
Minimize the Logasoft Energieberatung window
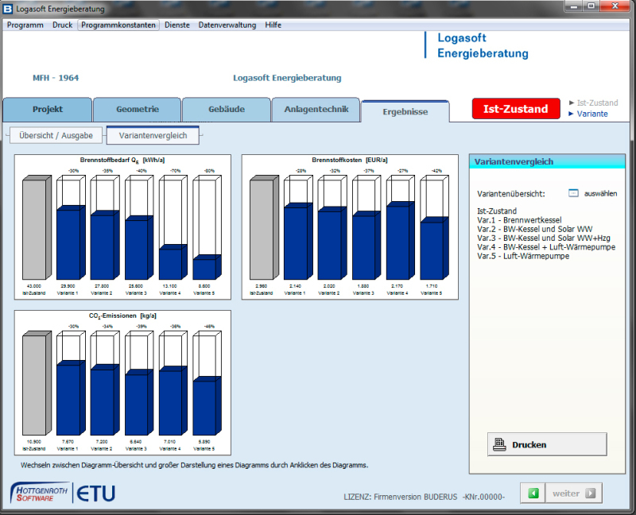(573, 6)
